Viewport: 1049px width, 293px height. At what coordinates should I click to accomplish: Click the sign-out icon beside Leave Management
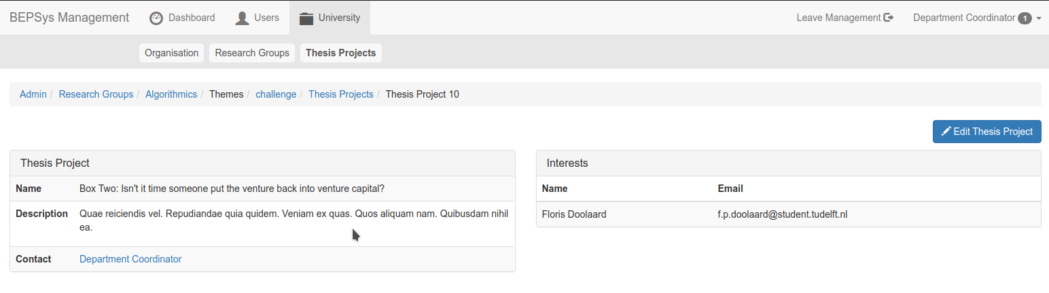(889, 18)
